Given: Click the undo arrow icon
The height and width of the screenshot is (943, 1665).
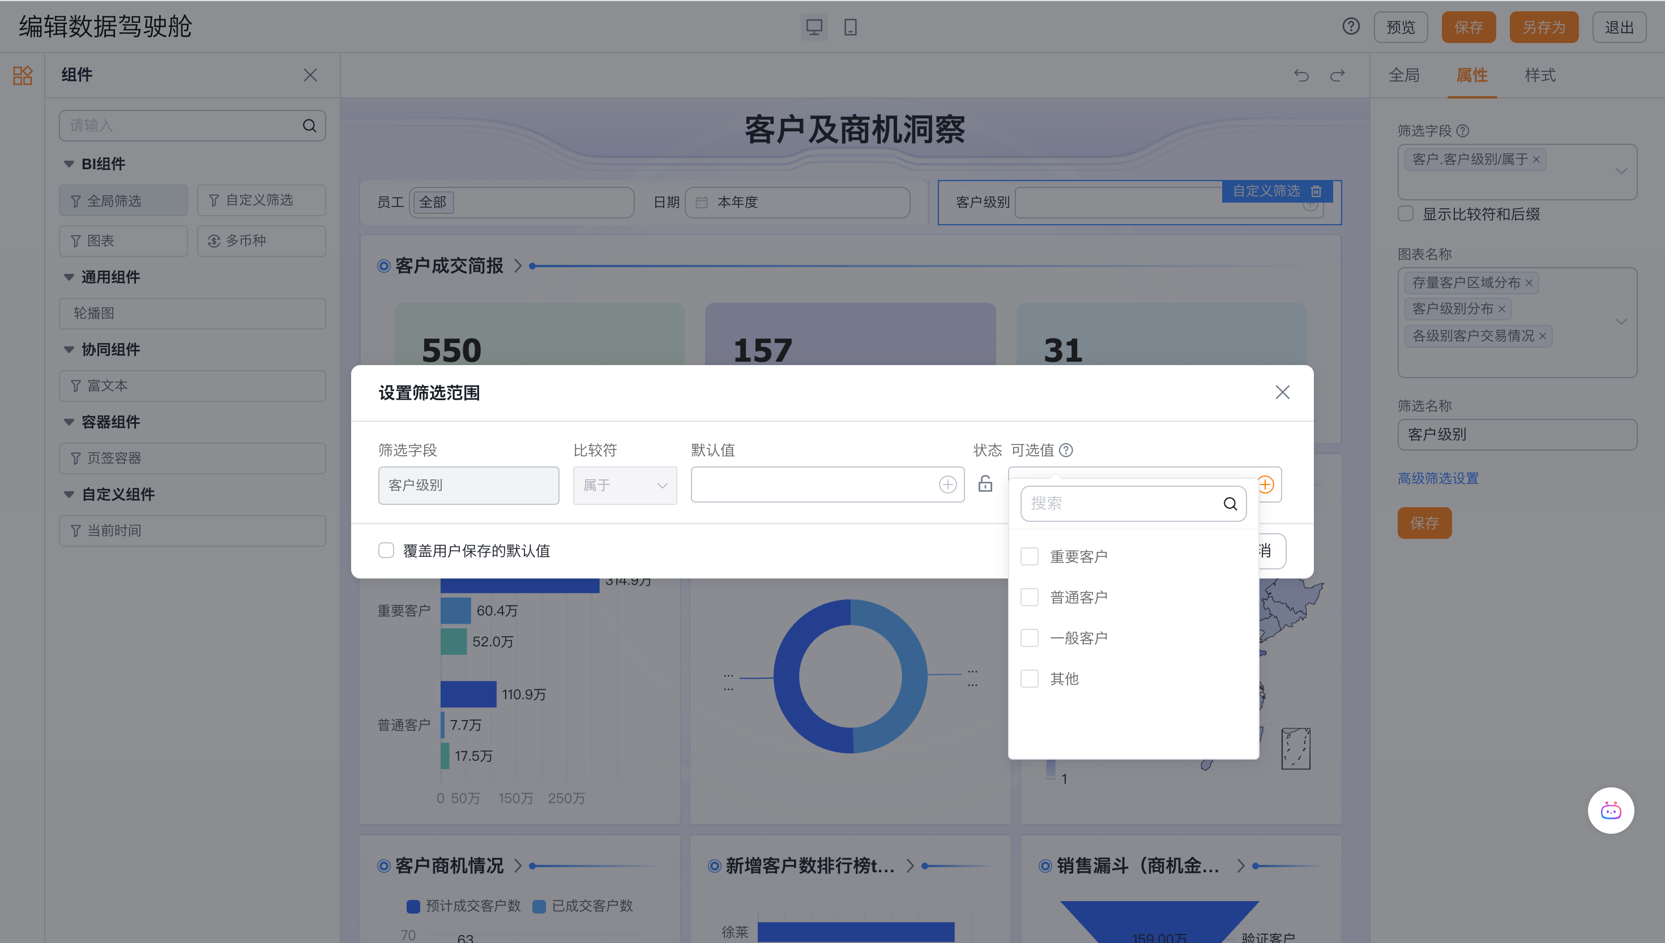Looking at the screenshot, I should coord(1301,75).
